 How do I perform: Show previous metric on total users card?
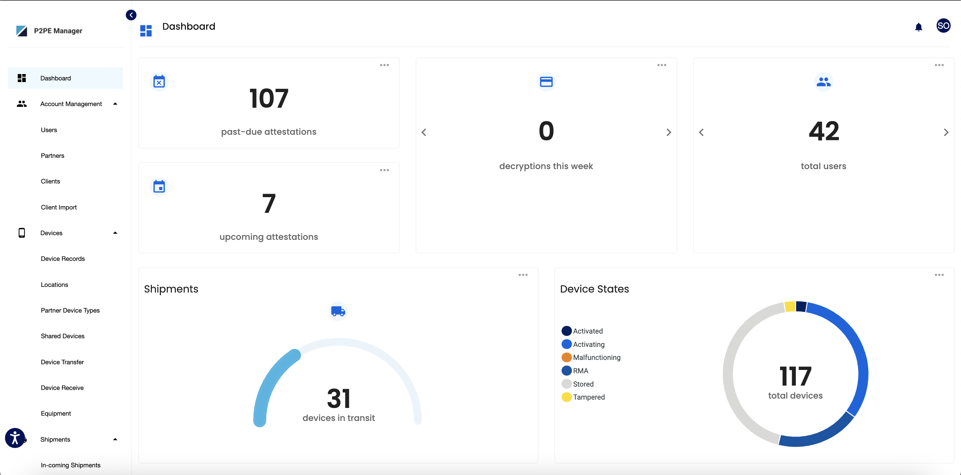pyautogui.click(x=701, y=132)
